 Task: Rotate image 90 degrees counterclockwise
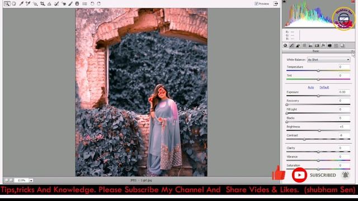[x=92, y=4]
